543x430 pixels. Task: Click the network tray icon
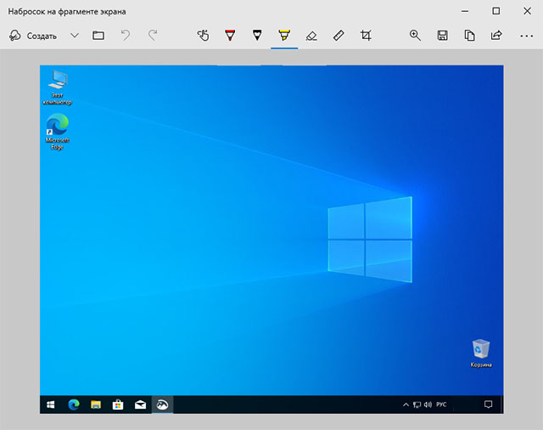tap(417, 405)
